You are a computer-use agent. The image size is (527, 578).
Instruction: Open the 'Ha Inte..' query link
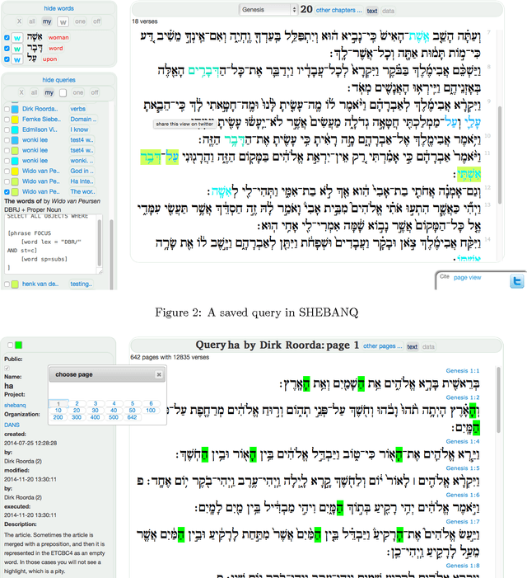82,181
